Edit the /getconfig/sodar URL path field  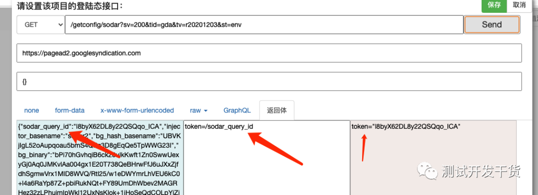tap(264, 25)
